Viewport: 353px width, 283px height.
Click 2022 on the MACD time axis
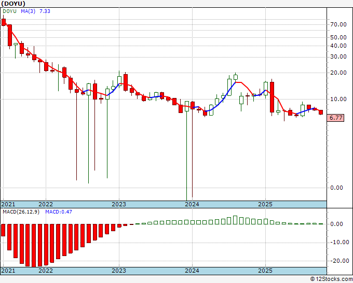tap(46, 271)
